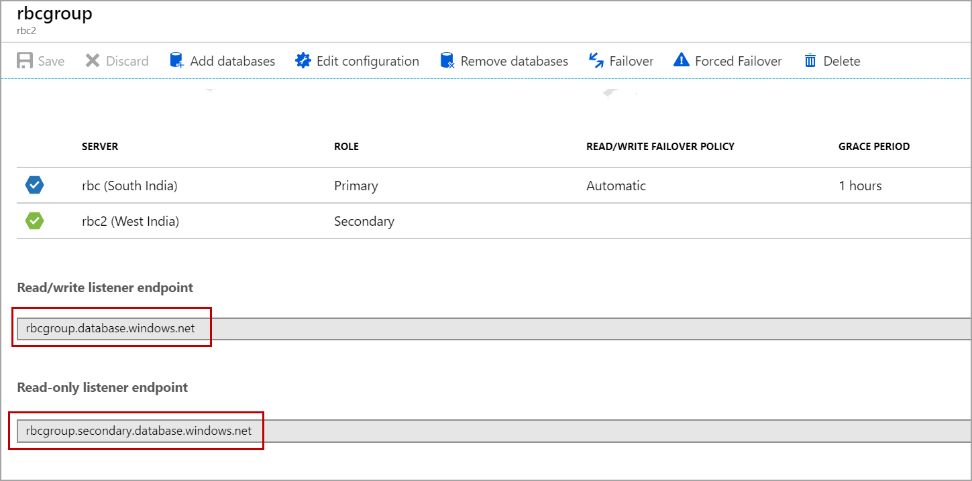
Task: Click the Forced Failover warning icon
Action: pos(682,61)
